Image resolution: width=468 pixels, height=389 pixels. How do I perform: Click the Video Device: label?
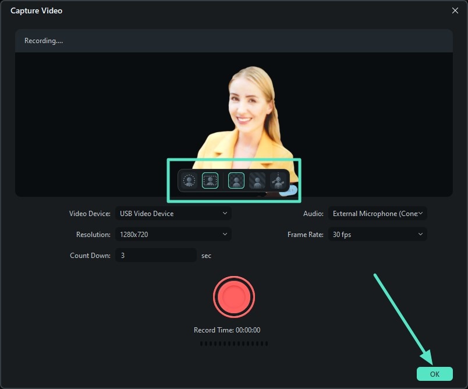pyautogui.click(x=90, y=214)
